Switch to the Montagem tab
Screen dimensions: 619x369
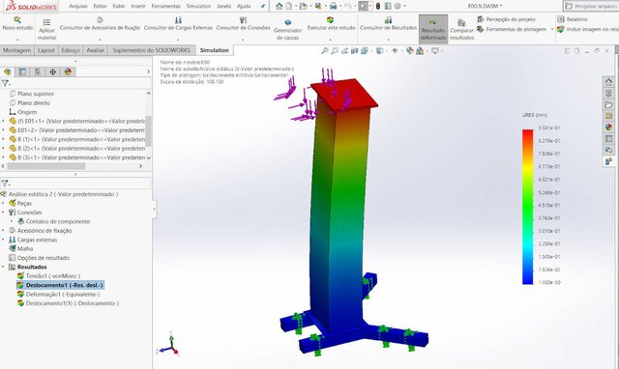[16, 50]
